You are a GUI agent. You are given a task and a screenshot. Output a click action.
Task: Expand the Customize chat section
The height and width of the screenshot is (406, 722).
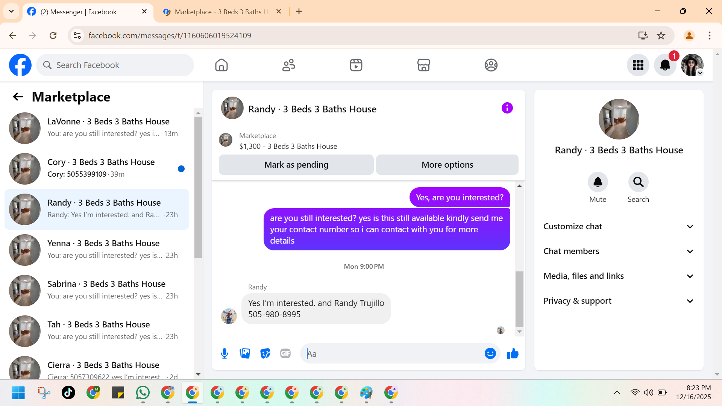619,226
